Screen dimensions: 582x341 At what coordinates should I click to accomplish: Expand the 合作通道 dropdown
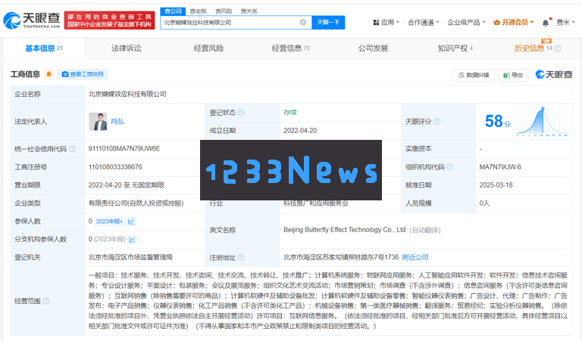[x=423, y=23]
